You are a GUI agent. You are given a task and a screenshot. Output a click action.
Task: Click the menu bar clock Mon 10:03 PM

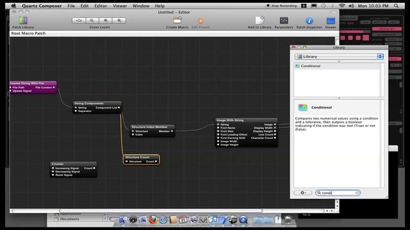click(x=373, y=6)
